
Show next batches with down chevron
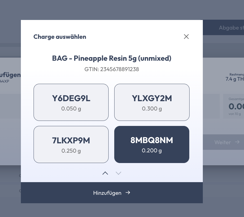tap(118, 173)
